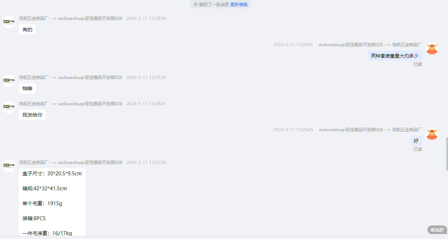
Task: Open supplier avatar beside the 盒子尺寸 message
Action: click(9, 166)
